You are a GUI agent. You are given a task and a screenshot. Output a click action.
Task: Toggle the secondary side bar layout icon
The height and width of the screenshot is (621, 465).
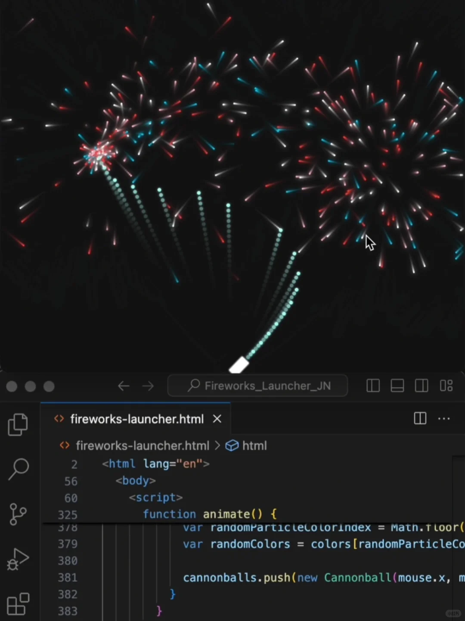point(421,386)
